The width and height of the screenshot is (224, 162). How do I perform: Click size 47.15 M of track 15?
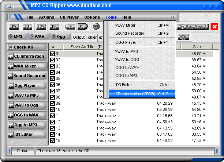pyautogui.click(x=198, y=140)
